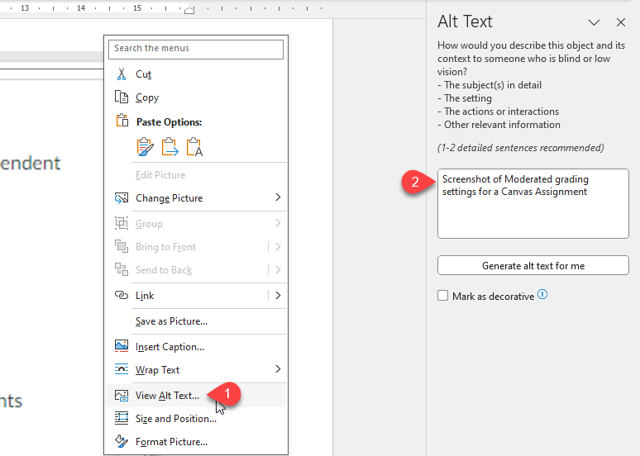
Task: Select Keep Text Only paste icon
Action: pyautogui.click(x=194, y=147)
